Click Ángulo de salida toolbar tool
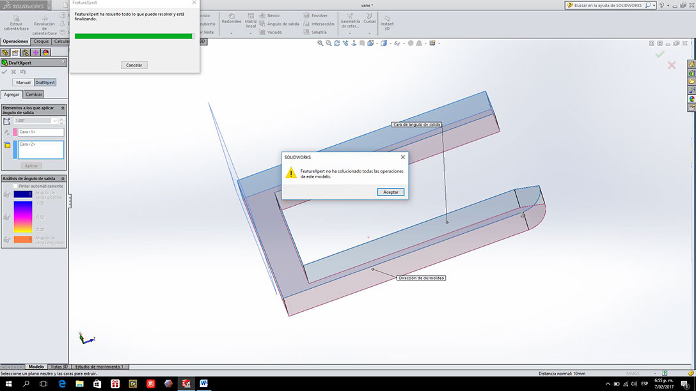The height and width of the screenshot is (391, 696). [279, 24]
